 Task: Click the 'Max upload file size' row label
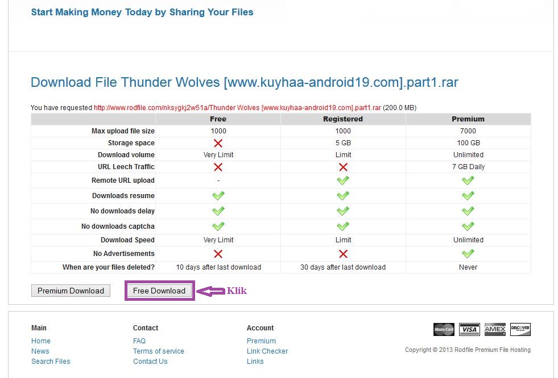123,131
